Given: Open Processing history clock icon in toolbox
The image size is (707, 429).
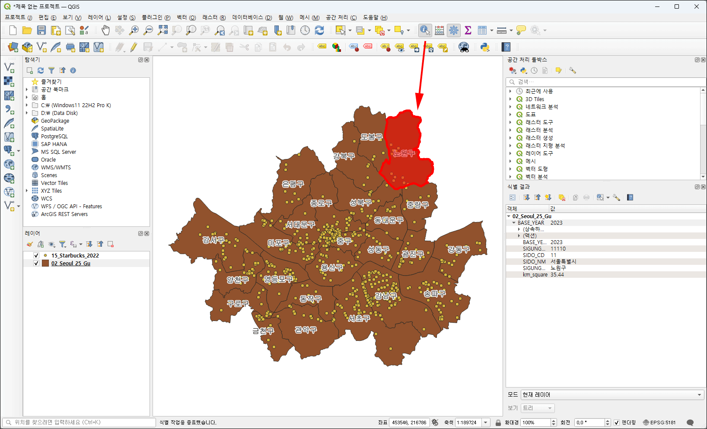Looking at the screenshot, I should pyautogui.click(x=534, y=70).
